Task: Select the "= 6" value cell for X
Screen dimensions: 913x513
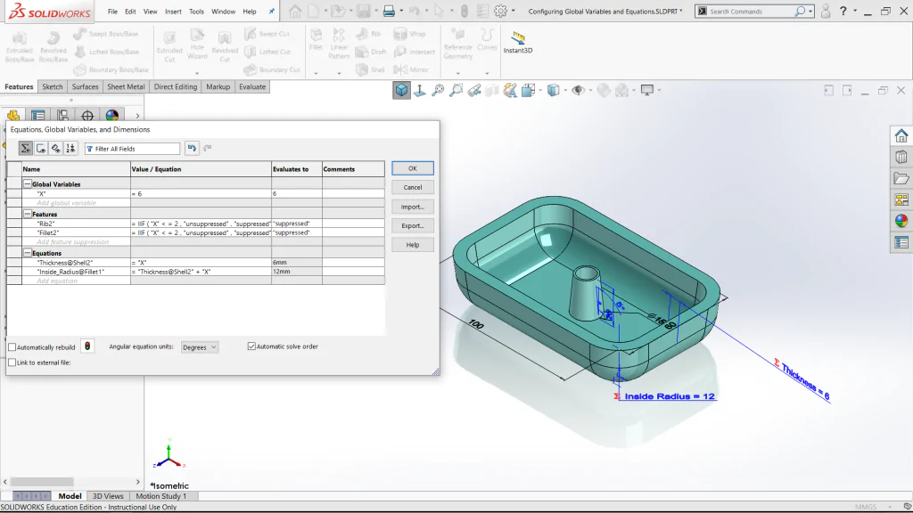Action: (x=201, y=193)
